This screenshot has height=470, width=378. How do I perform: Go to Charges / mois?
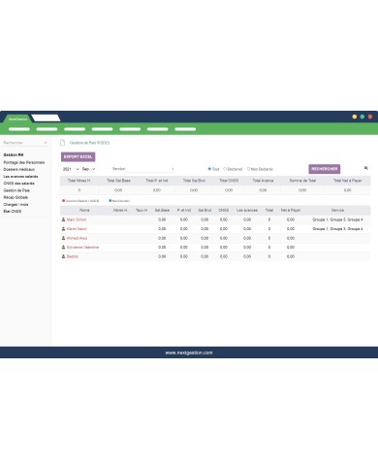pos(16,204)
